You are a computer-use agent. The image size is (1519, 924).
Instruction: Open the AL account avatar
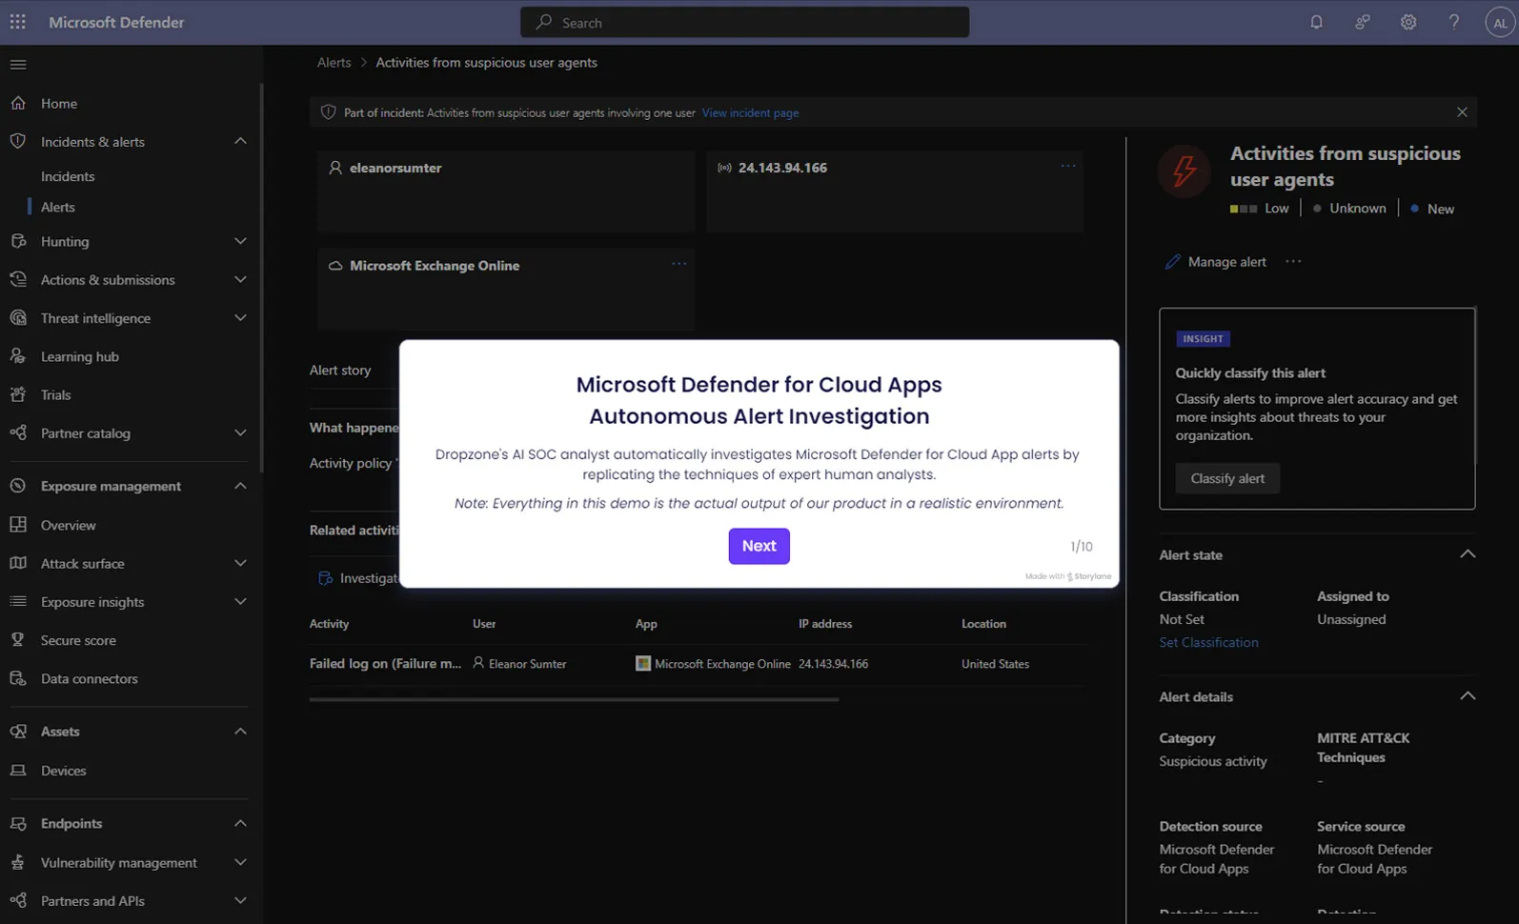pyautogui.click(x=1500, y=23)
